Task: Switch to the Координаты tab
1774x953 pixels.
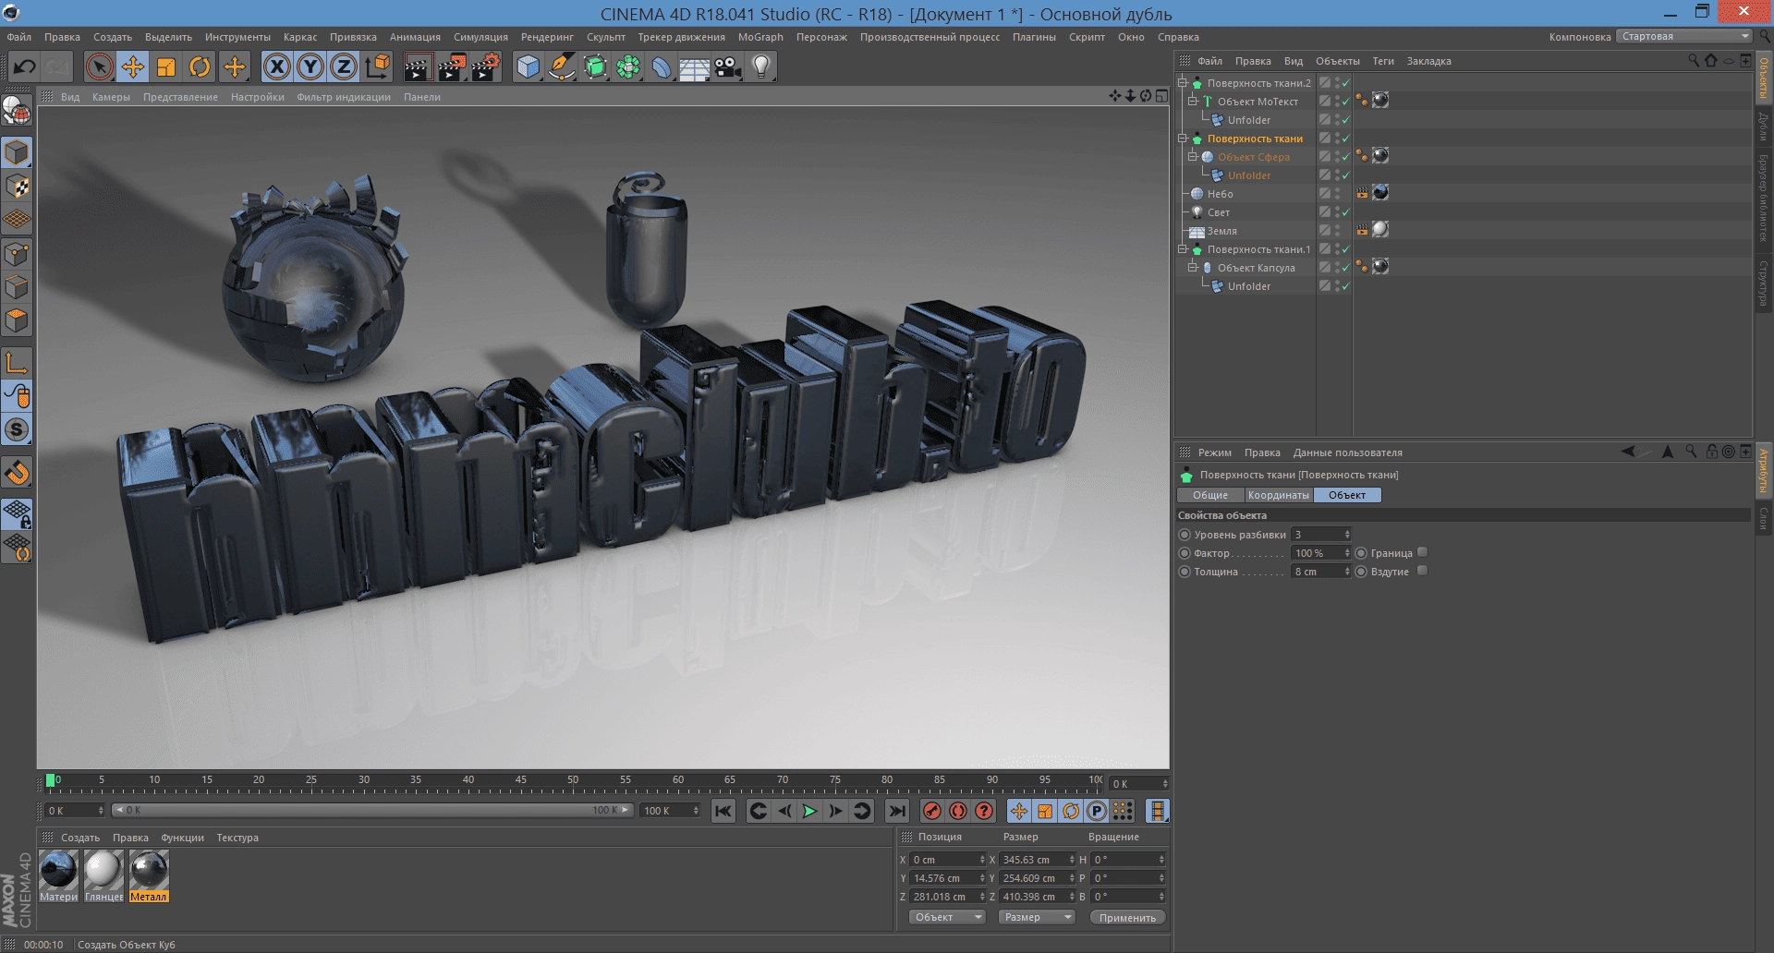Action: (x=1278, y=495)
